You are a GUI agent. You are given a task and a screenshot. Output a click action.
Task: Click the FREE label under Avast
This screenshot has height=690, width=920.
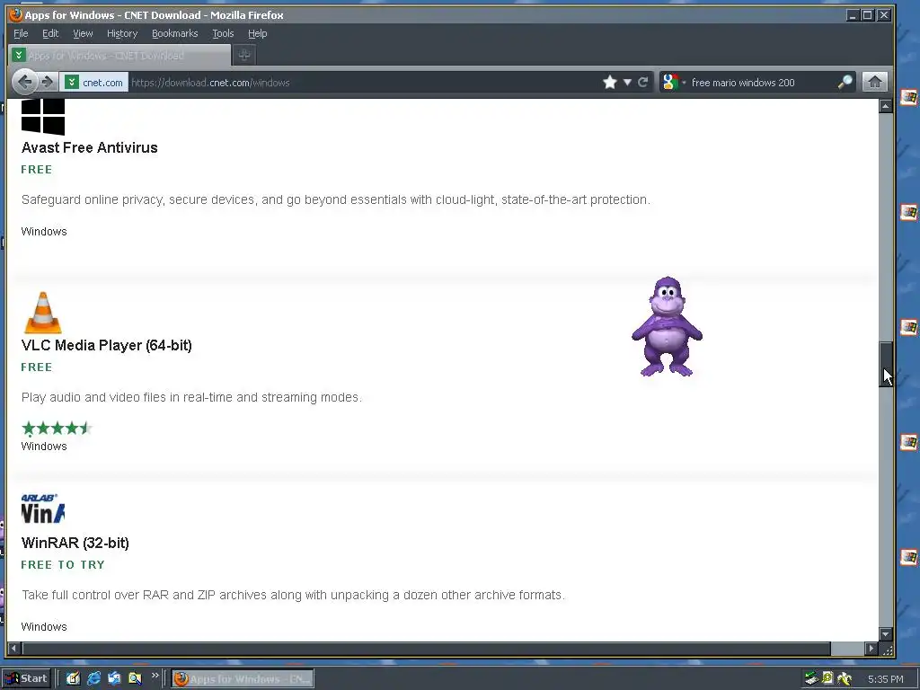[36, 170]
